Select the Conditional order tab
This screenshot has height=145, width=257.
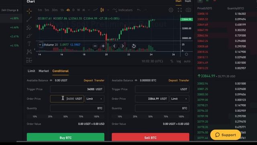tap(61, 71)
